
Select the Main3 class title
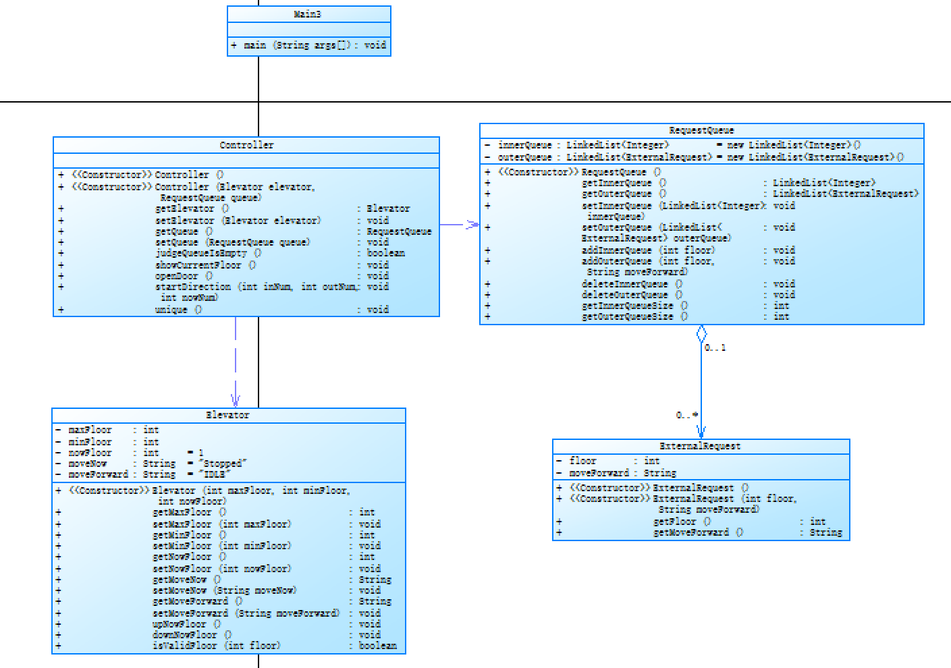(308, 14)
